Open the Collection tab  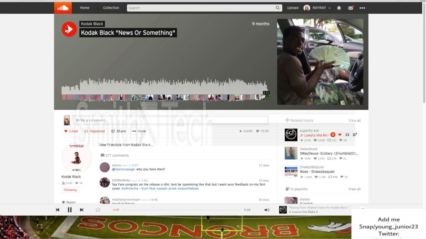111,8
